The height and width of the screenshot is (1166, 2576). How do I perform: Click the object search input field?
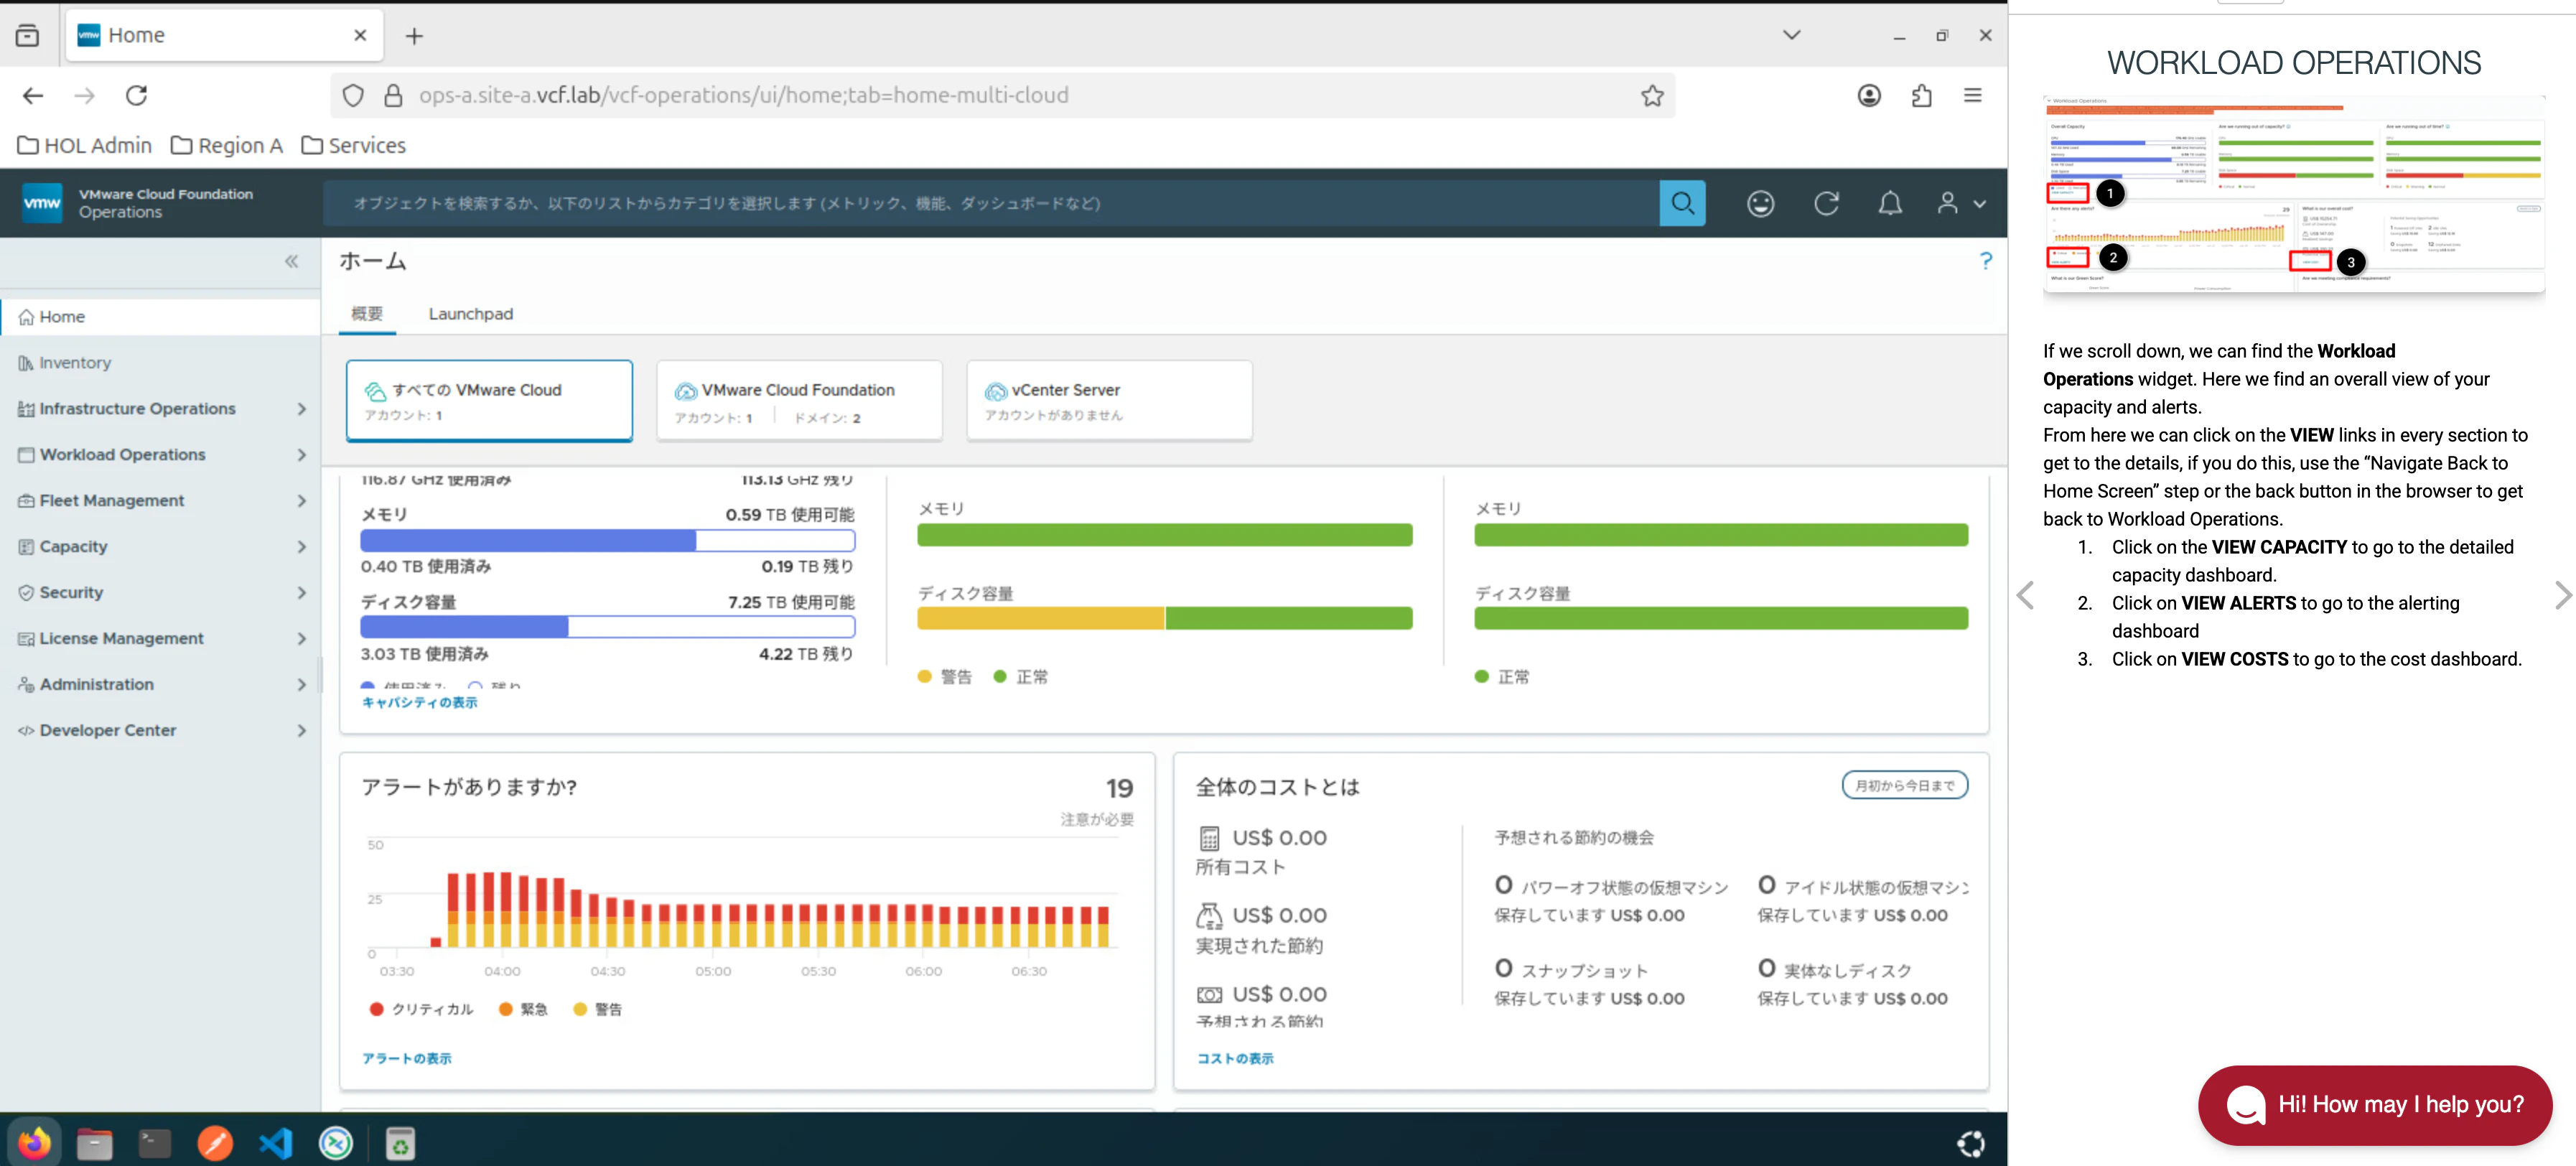tap(990, 203)
